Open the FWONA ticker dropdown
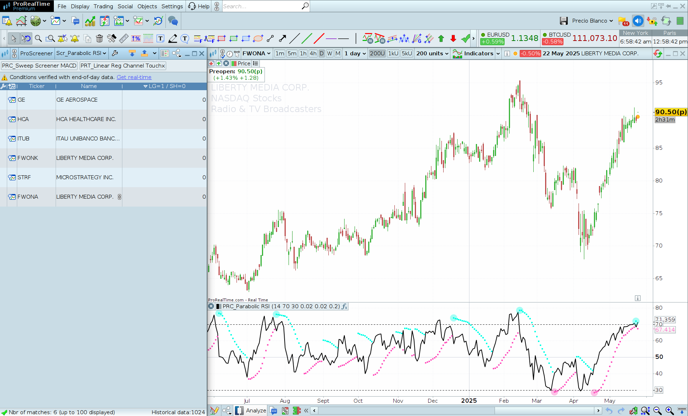This screenshot has height=416, width=688. (x=256, y=53)
